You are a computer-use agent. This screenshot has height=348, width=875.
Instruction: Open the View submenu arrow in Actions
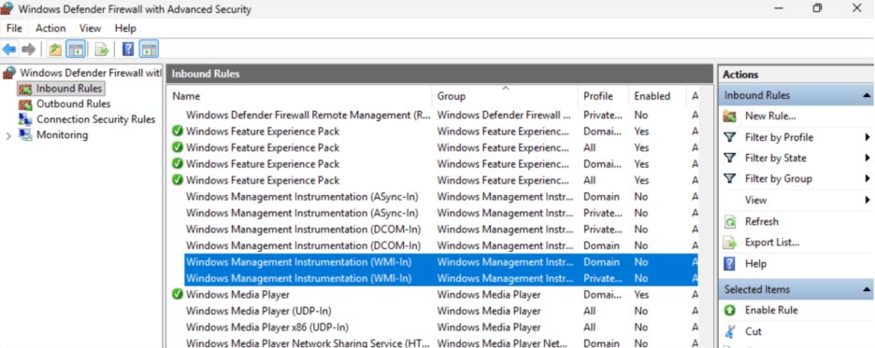tap(868, 200)
